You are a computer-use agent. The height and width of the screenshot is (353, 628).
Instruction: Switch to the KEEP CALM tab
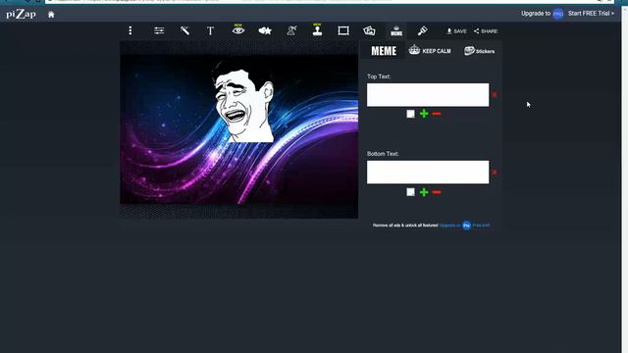(430, 50)
